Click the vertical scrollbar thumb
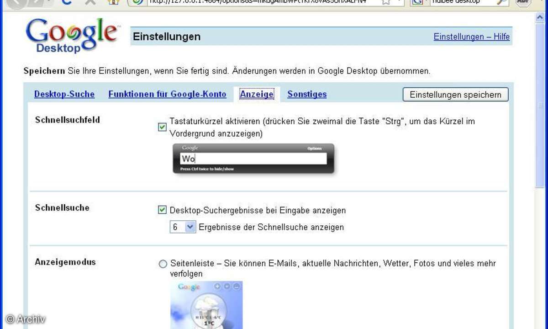 (x=540, y=105)
